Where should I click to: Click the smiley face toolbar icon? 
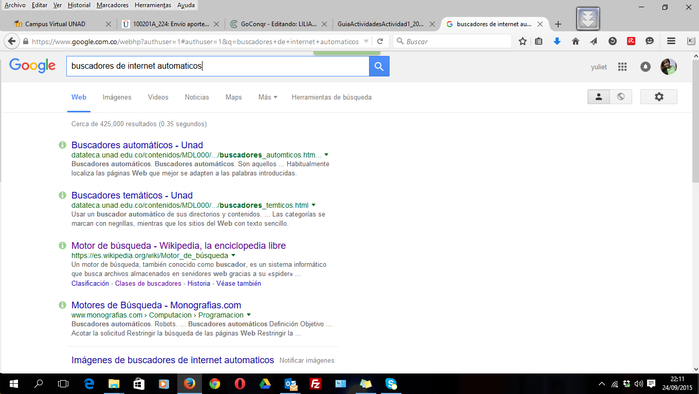pyautogui.click(x=650, y=42)
